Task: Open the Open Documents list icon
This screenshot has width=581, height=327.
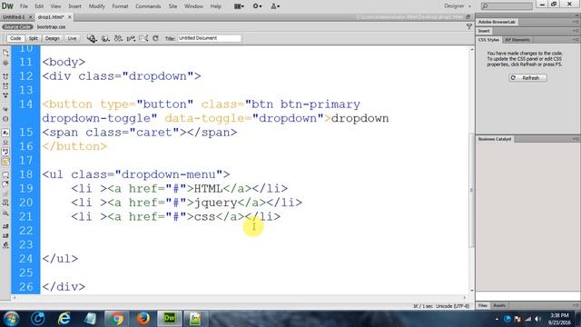Action: [5, 53]
